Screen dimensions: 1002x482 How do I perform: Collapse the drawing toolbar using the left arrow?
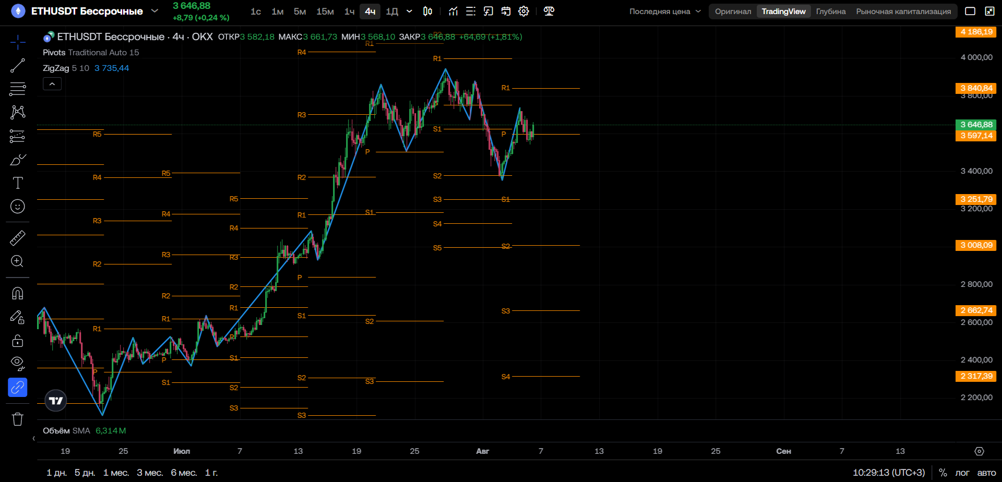pyautogui.click(x=34, y=438)
